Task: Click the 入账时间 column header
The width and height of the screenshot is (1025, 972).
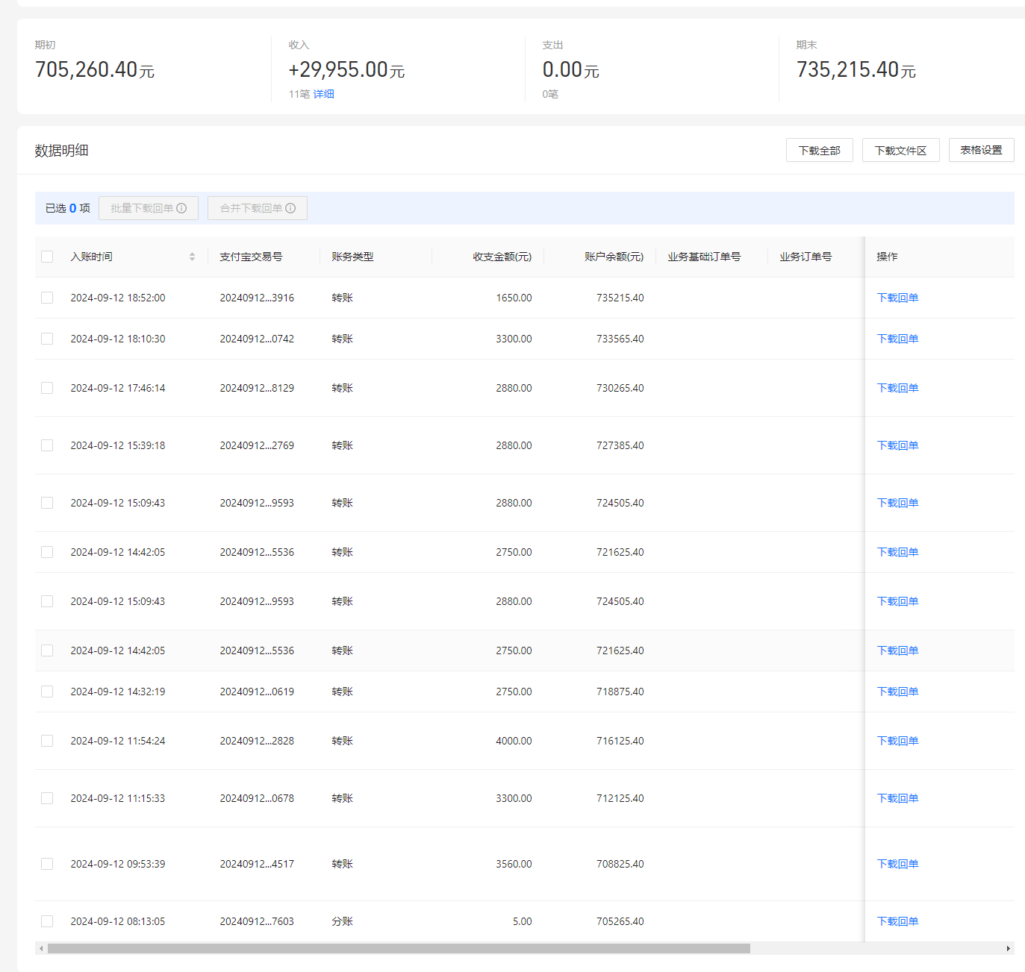Action: [x=91, y=257]
